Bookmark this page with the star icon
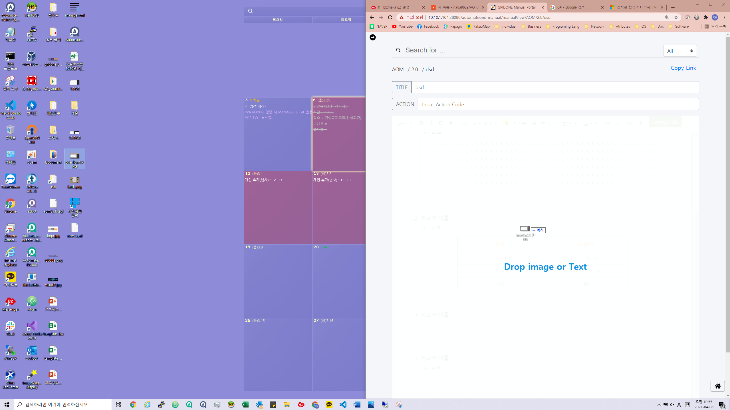 (676, 17)
